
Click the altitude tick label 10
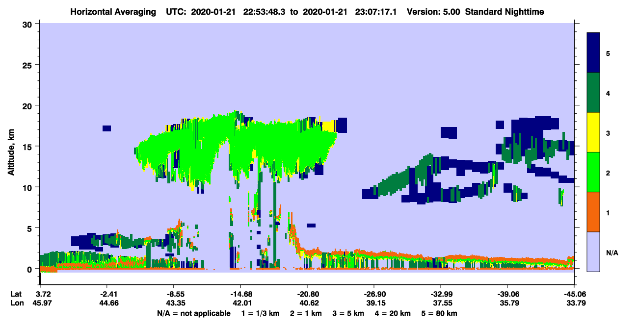tap(28, 187)
